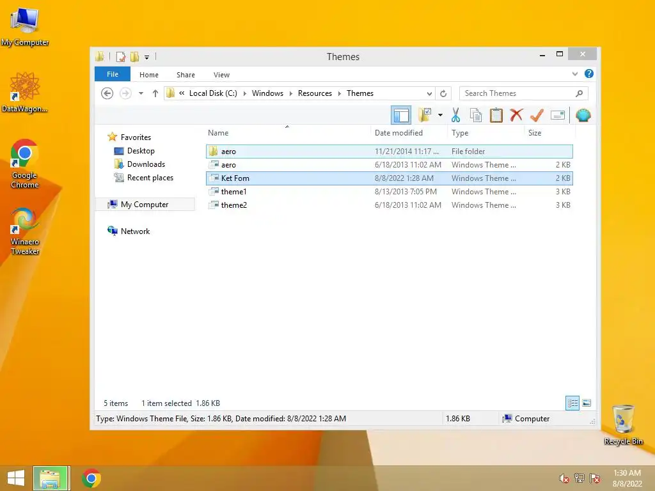Sort by the Date modified column header
Viewport: 655px width, 491px height.
399,133
